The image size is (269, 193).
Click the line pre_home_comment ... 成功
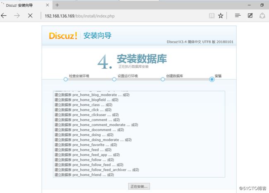tap(87, 120)
